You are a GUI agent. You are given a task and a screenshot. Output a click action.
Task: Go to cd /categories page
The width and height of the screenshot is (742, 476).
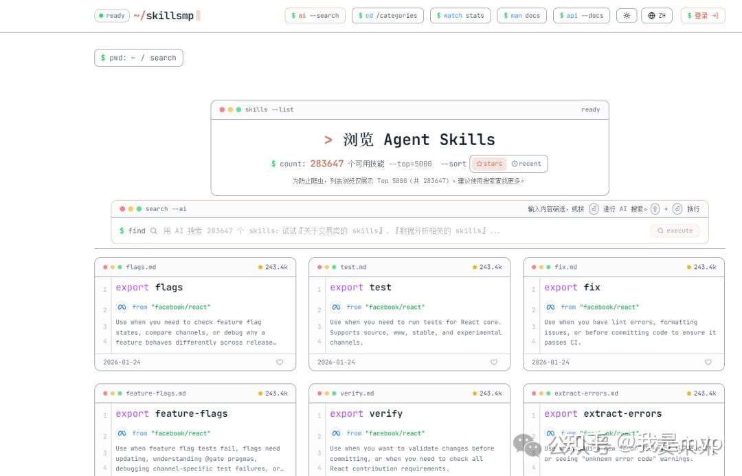pos(387,16)
